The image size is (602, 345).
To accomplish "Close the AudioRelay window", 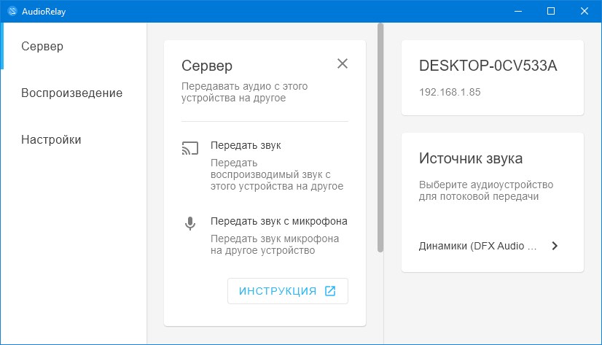I will pyautogui.click(x=585, y=11).
